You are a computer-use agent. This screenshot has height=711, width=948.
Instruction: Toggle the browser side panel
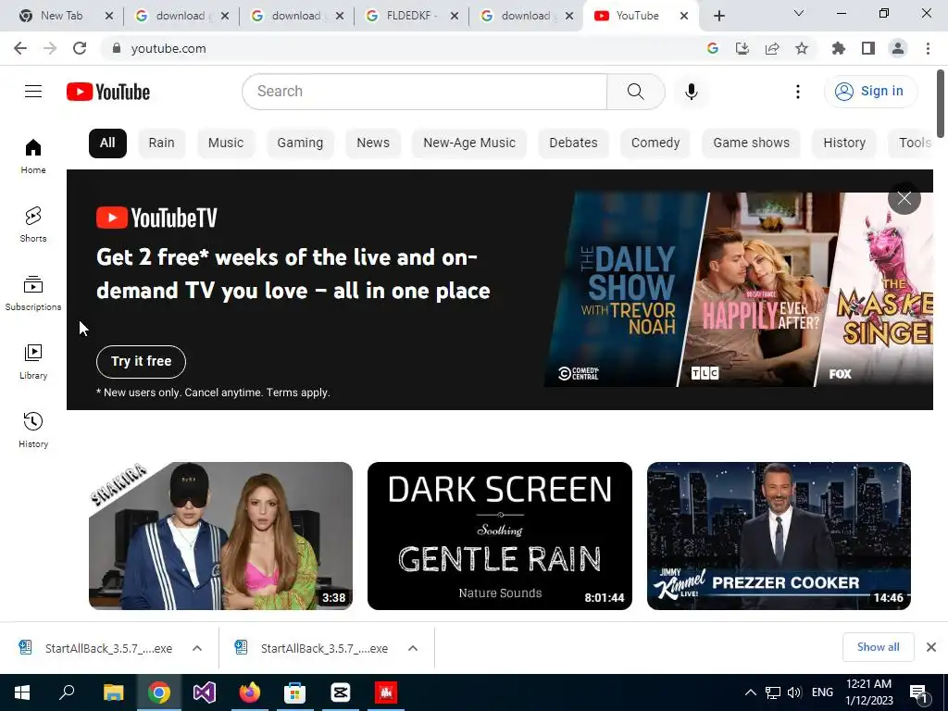(868, 48)
